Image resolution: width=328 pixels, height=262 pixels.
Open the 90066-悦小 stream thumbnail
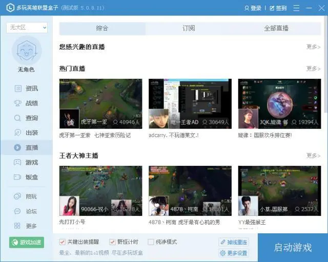[100, 191]
